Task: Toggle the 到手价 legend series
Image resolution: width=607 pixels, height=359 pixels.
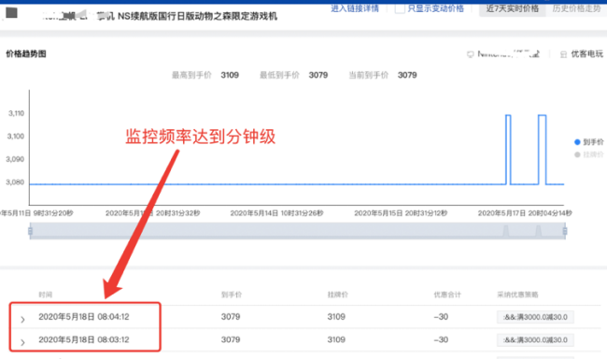Action: (589, 142)
